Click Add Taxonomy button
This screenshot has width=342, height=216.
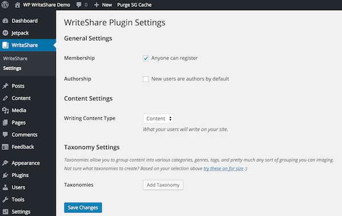tap(163, 185)
